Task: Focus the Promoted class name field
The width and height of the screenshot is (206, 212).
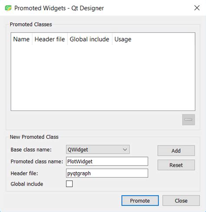Action: tap(107, 161)
